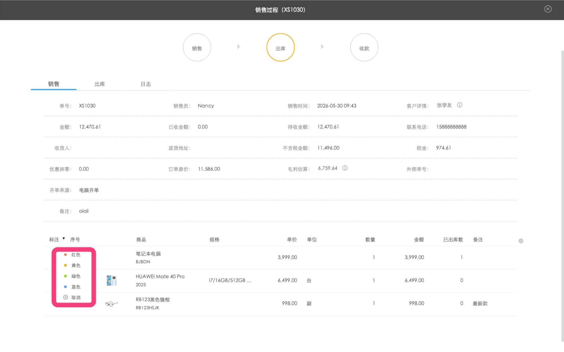This screenshot has height=352, width=564.
Task: Click the 销售 step circle
Action: pyautogui.click(x=197, y=48)
